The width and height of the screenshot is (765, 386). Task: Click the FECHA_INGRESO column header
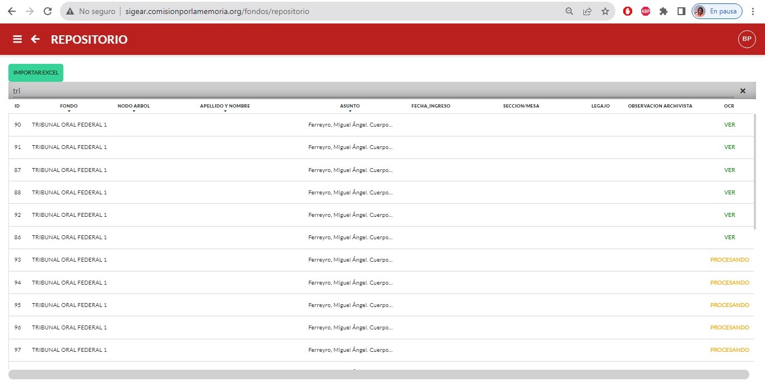tap(430, 106)
